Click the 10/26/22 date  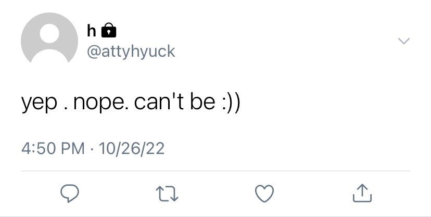pos(132,149)
